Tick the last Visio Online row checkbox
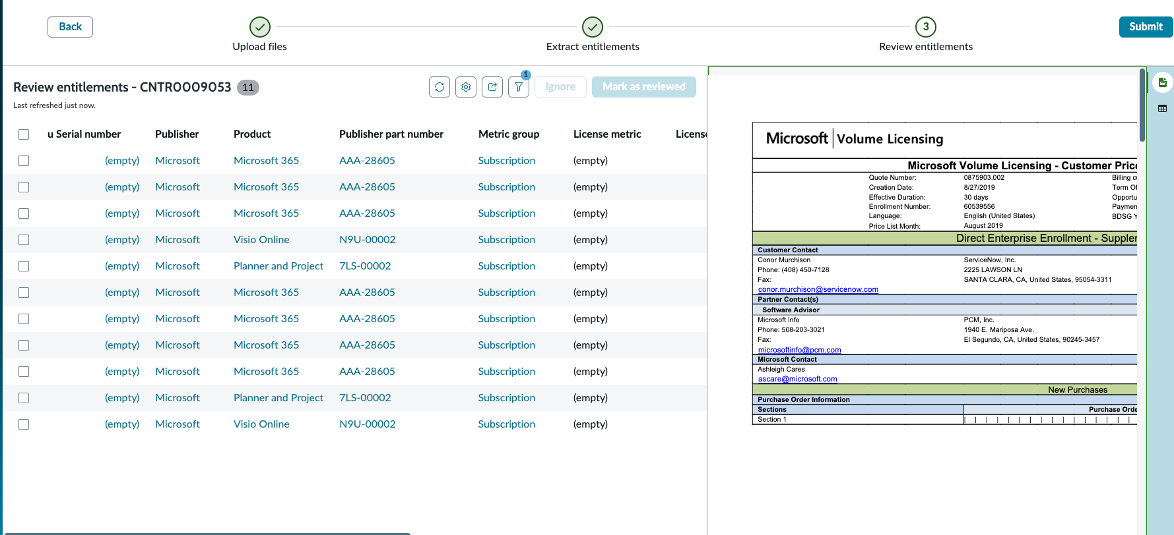The width and height of the screenshot is (1174, 535). click(x=24, y=424)
